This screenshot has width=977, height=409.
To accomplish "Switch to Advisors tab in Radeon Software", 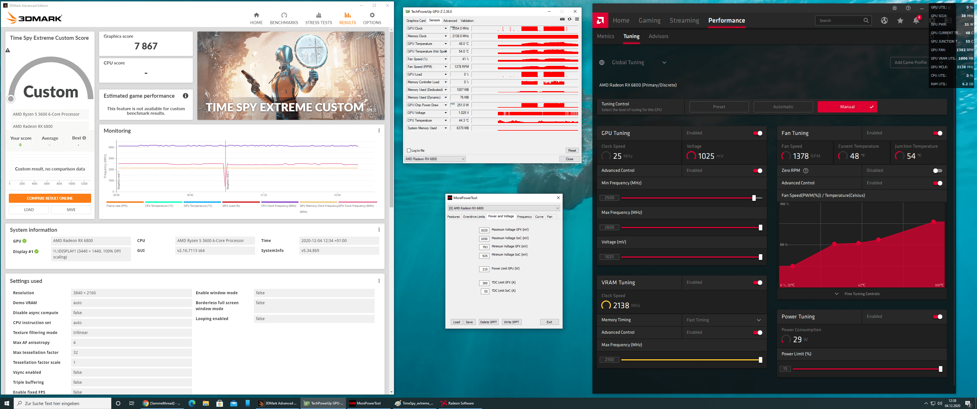I will [658, 36].
